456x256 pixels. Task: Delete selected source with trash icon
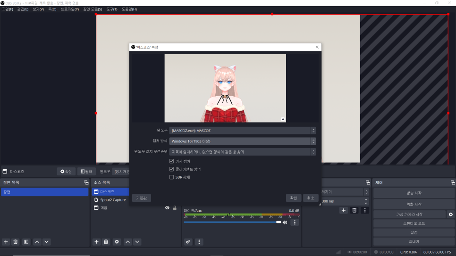(x=106, y=242)
